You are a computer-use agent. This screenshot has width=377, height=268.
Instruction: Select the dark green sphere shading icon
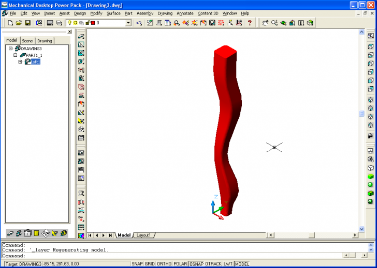pyautogui.click(x=370, y=201)
